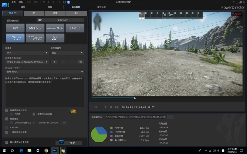Open the preferences gear icon in top toolbar
The height and width of the screenshot is (154, 247).
click(x=64, y=2)
